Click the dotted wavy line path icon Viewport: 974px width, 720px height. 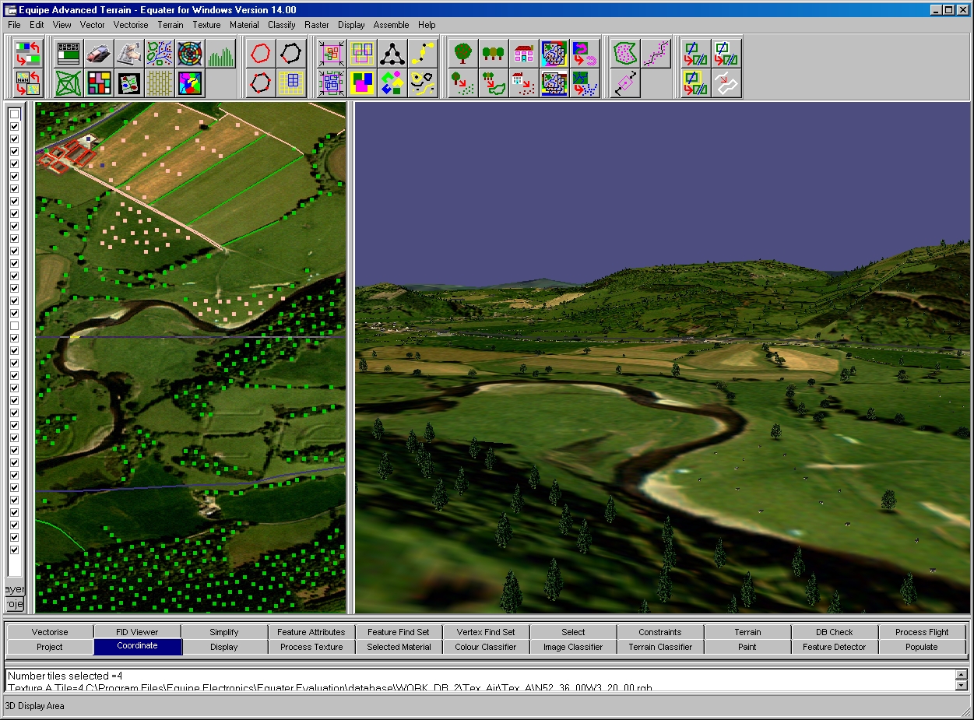(x=656, y=54)
